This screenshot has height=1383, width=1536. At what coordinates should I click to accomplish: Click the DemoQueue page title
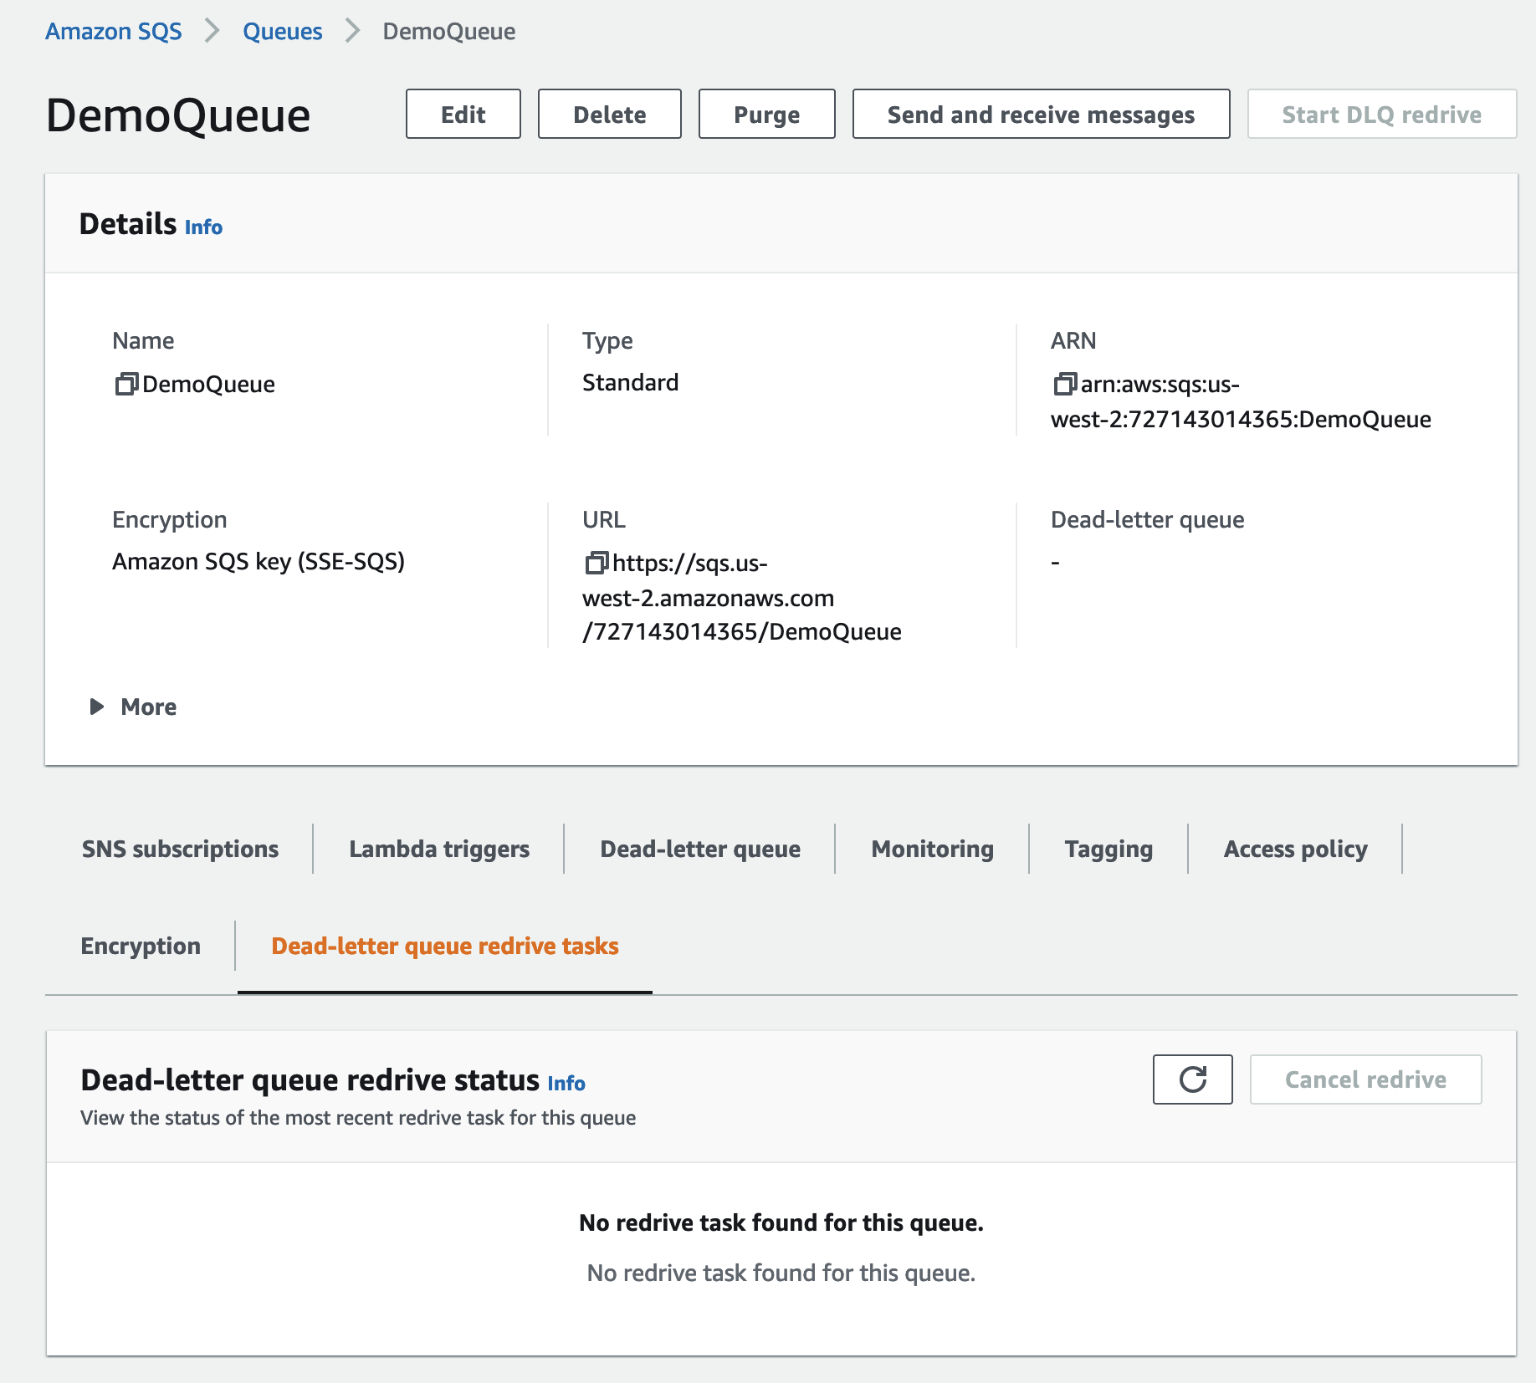[x=178, y=115]
